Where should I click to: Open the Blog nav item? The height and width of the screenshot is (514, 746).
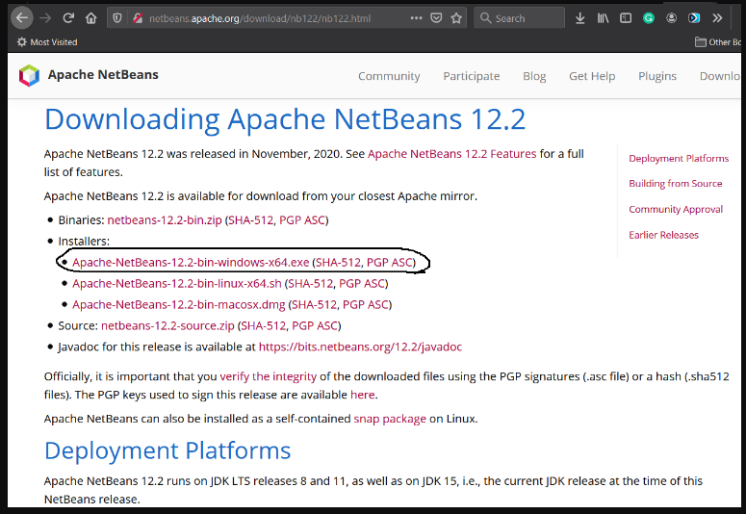[534, 76]
